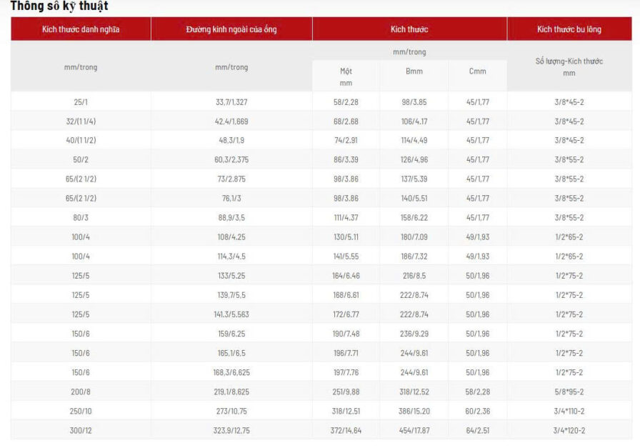
Task: Select cell '76,1/3'
Action: [231, 198]
